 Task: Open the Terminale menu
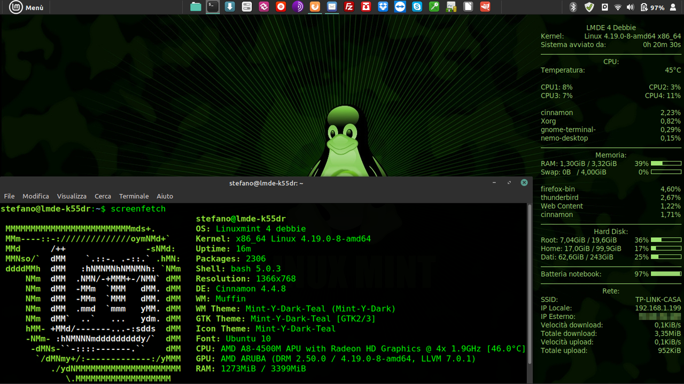click(x=134, y=196)
